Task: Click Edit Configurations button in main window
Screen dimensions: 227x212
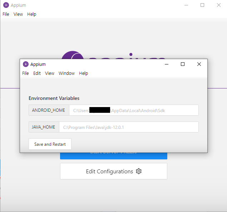Action: [x=114, y=171]
